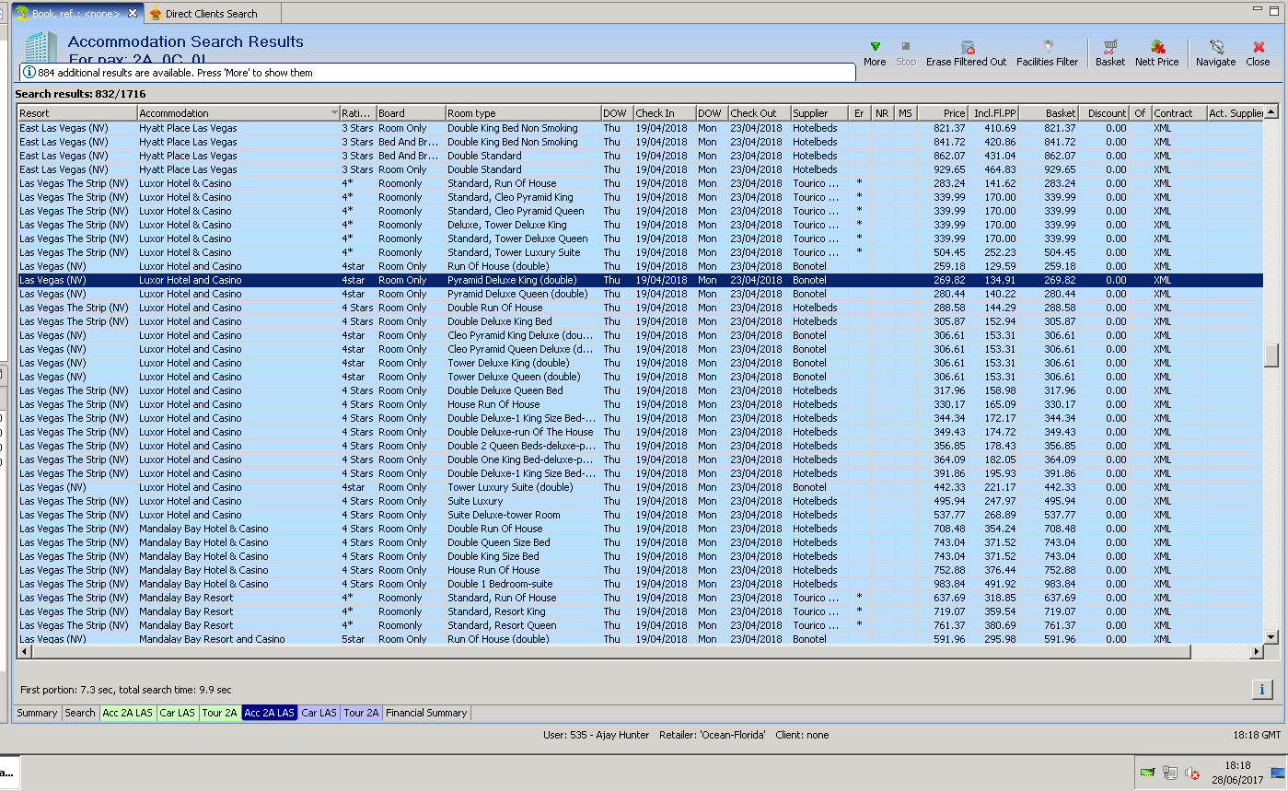1288x791 pixels.
Task: Click the greyed-out Stop toolbar button
Action: pos(906,53)
